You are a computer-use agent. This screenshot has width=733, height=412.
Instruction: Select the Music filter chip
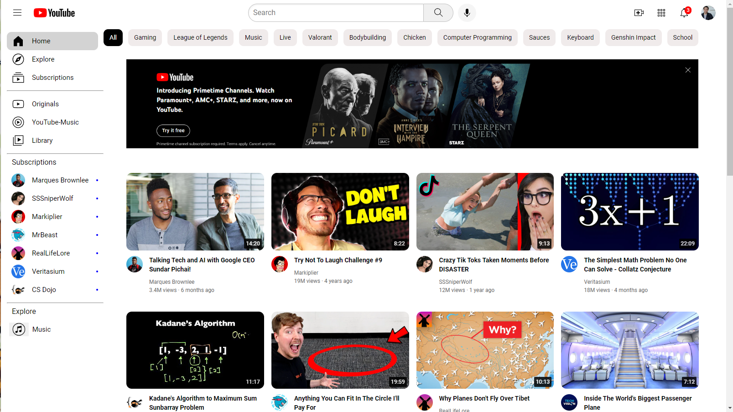254,37
